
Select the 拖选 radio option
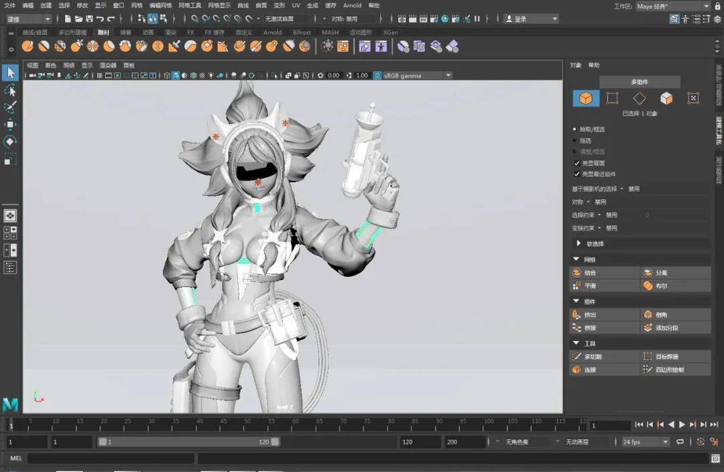click(575, 140)
